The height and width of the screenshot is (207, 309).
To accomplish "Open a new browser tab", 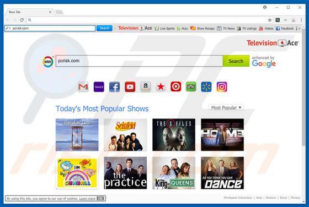I will point(59,12).
